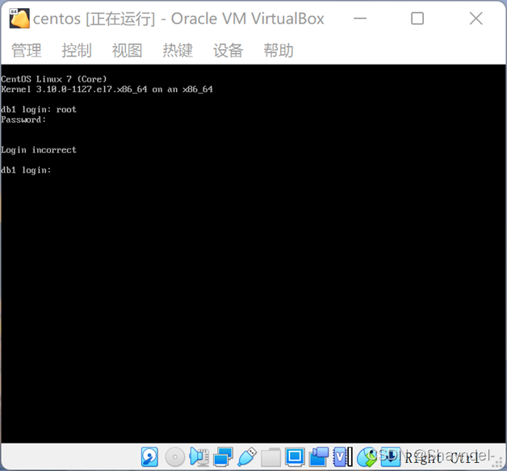Click the mouse integration status icon
The width and height of the screenshot is (507, 471).
pos(367,456)
